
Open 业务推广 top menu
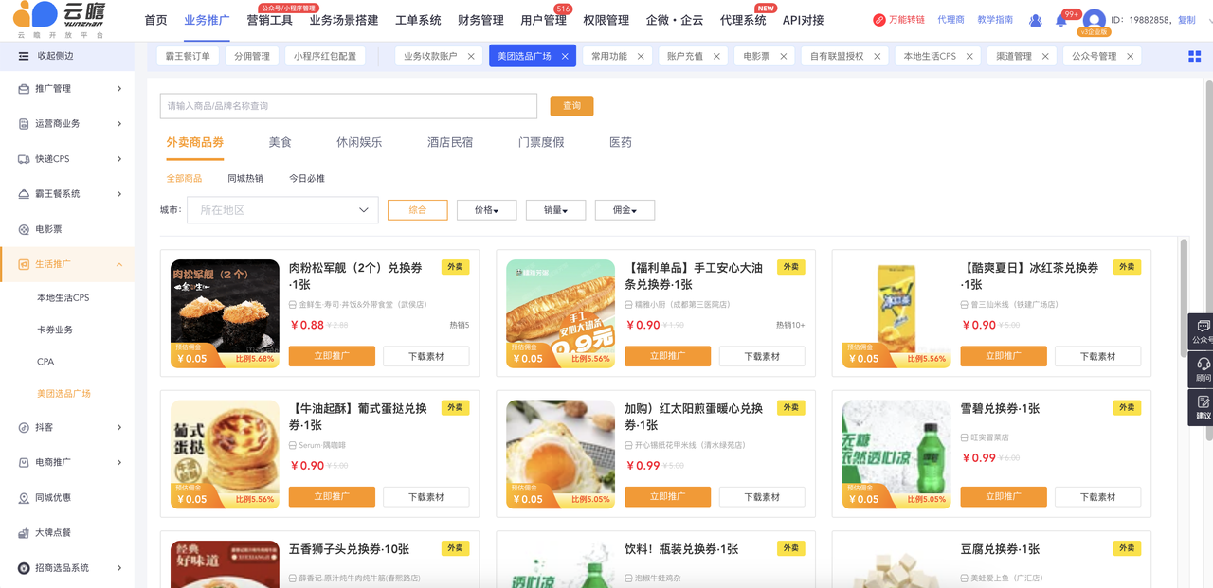tap(207, 20)
